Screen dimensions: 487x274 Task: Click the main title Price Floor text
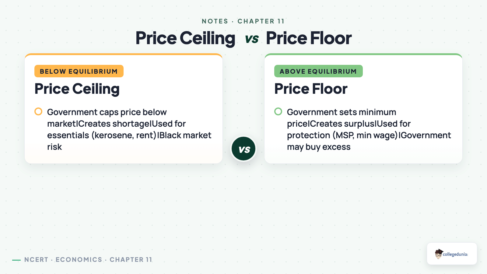coord(309,38)
